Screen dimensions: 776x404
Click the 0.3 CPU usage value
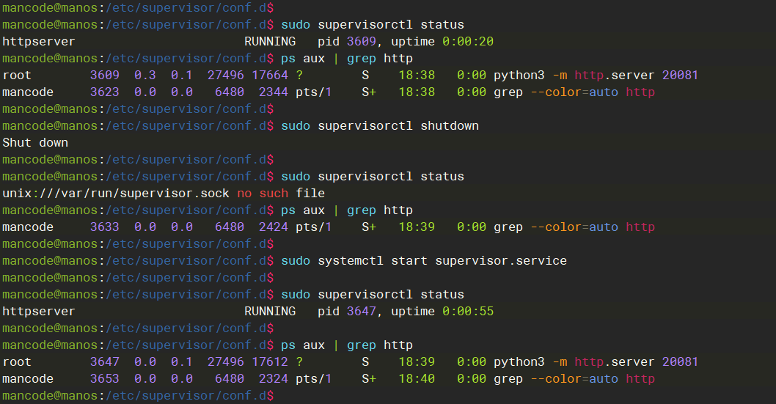145,76
